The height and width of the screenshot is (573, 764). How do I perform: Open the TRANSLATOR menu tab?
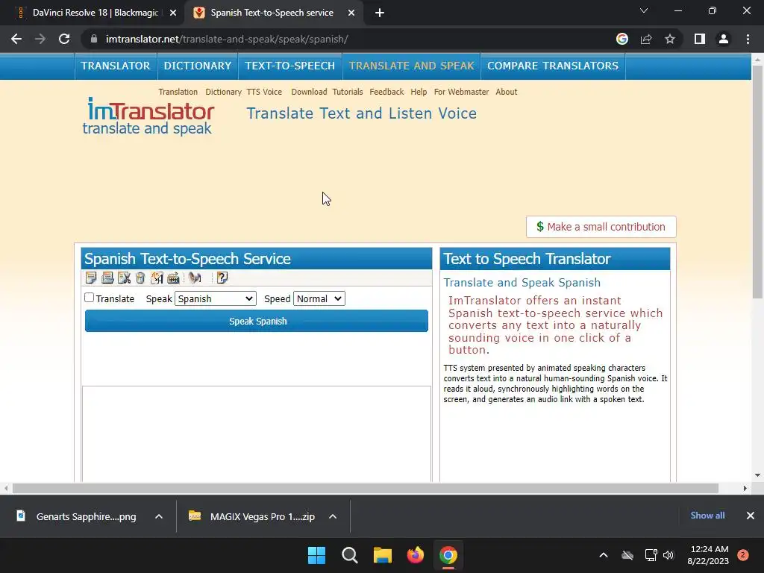pos(116,66)
